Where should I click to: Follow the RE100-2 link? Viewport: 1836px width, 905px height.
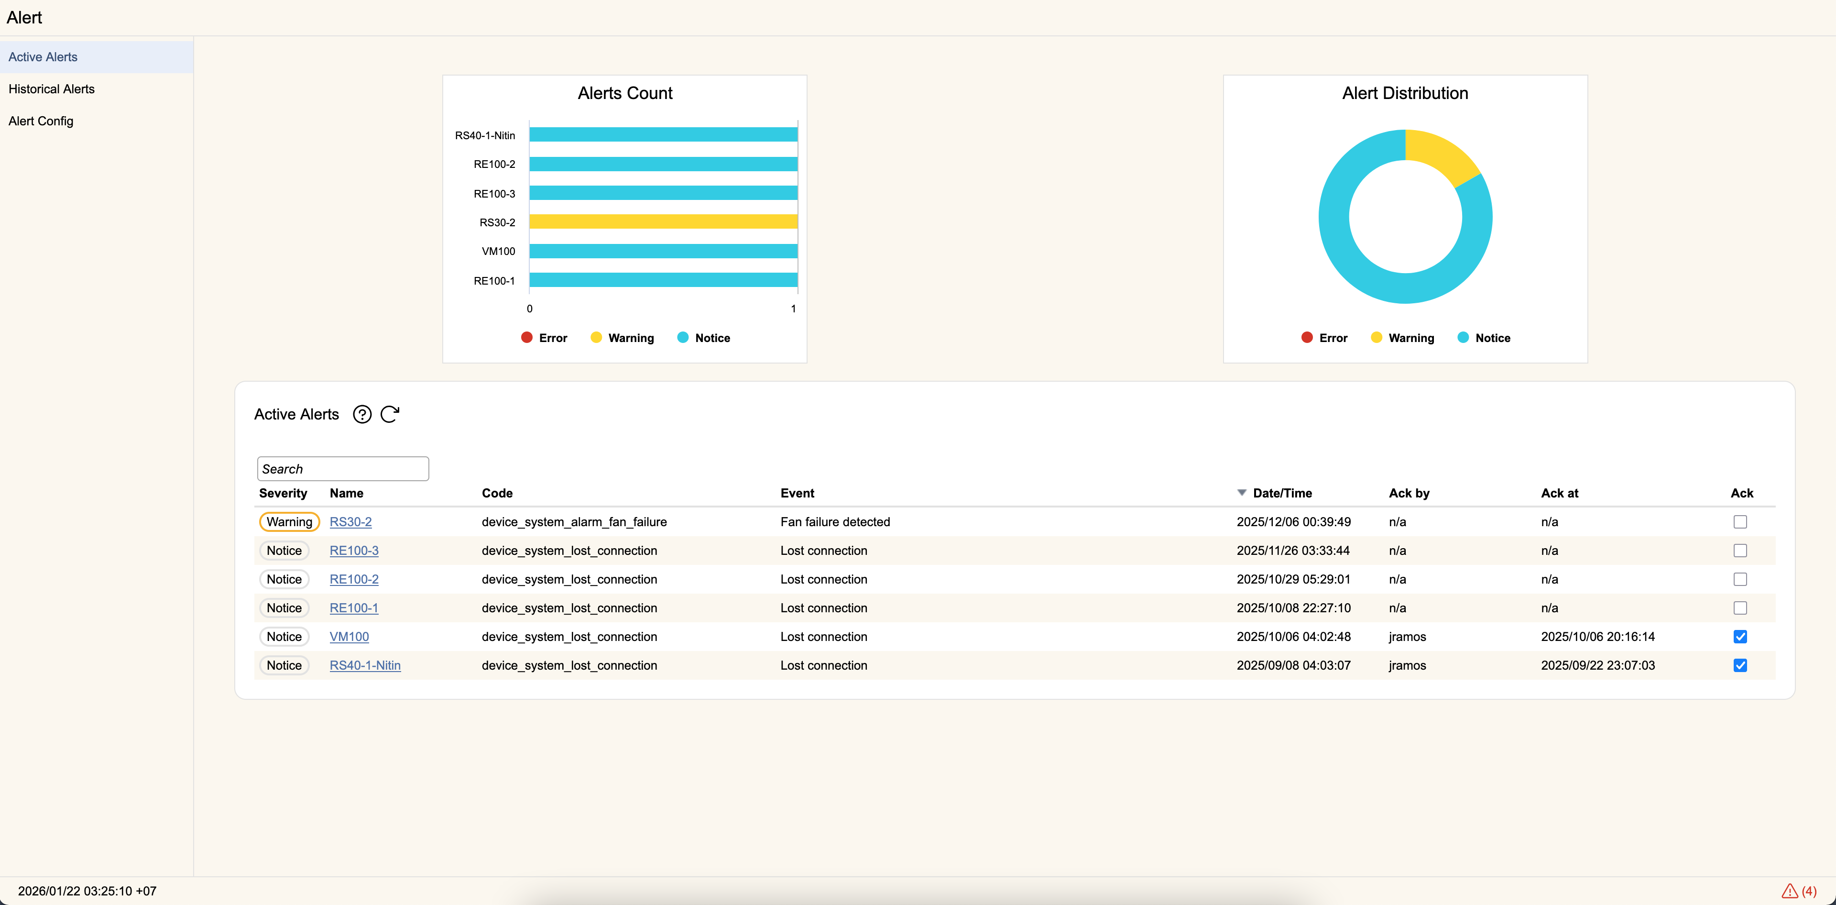[x=353, y=579]
